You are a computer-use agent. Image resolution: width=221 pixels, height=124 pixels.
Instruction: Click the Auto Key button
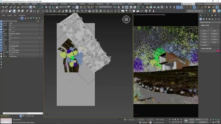coord(192,120)
